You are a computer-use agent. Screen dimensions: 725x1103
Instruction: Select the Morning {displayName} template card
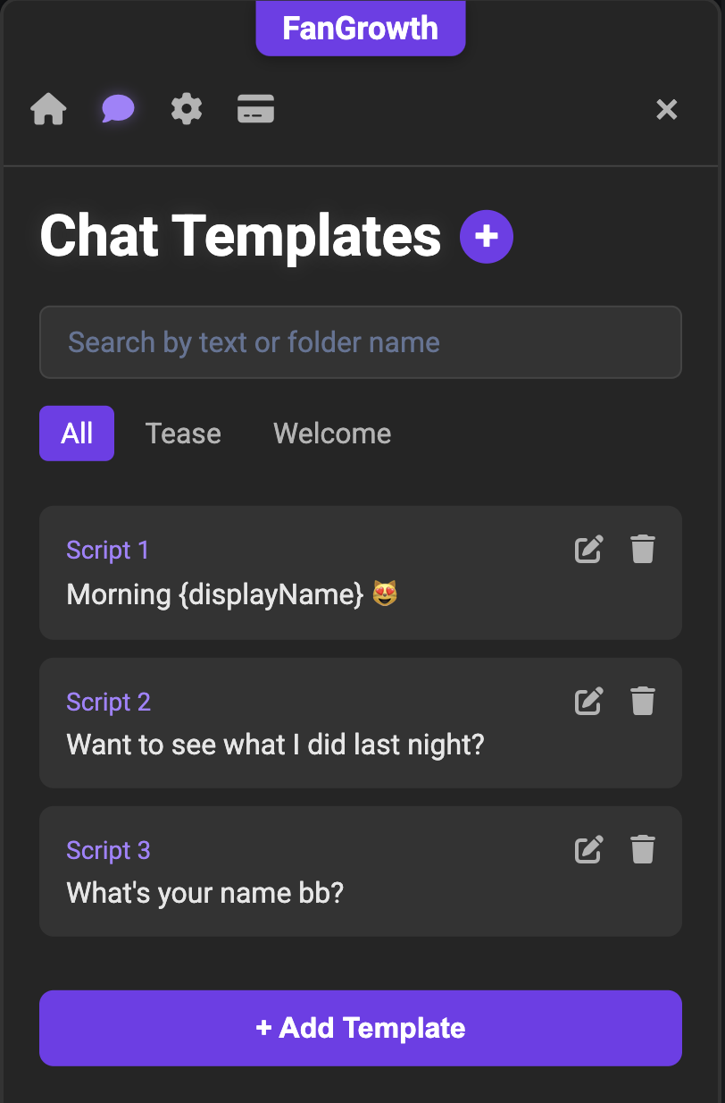point(268,594)
